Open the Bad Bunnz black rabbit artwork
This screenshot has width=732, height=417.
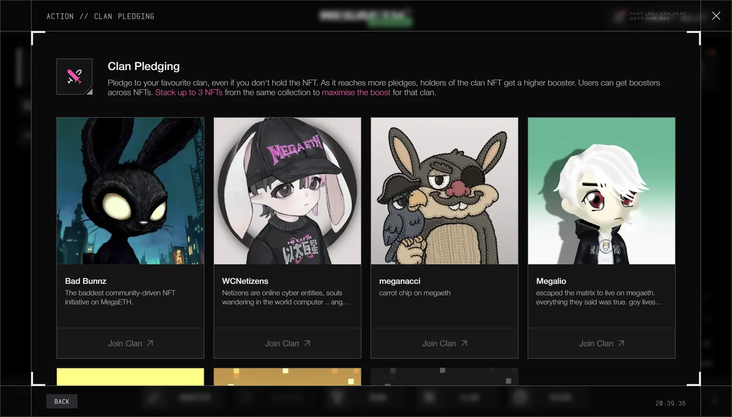[x=130, y=191]
